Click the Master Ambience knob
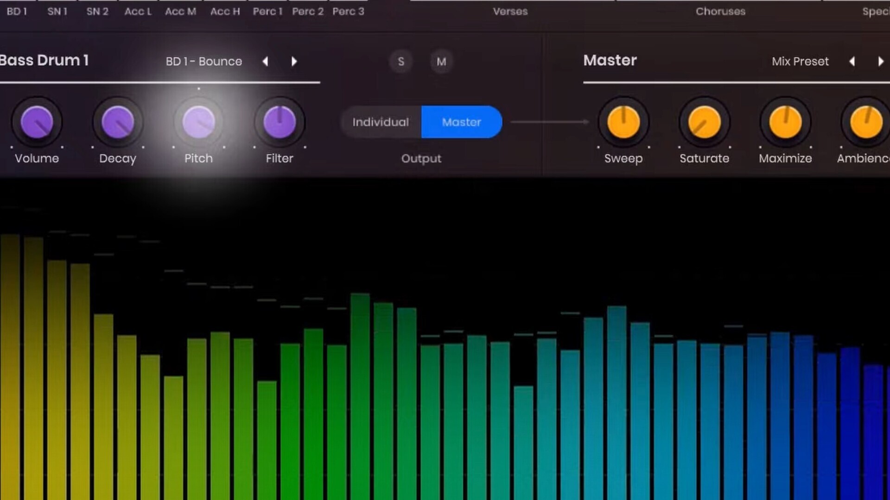 pos(866,122)
